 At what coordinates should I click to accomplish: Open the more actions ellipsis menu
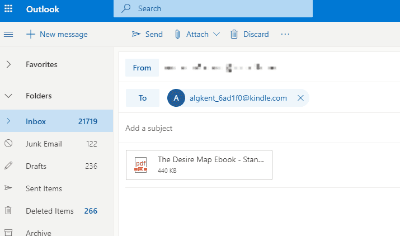[x=285, y=34]
